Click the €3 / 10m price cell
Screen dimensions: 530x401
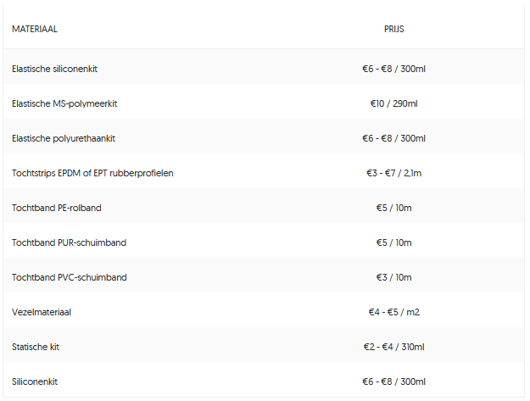point(393,277)
